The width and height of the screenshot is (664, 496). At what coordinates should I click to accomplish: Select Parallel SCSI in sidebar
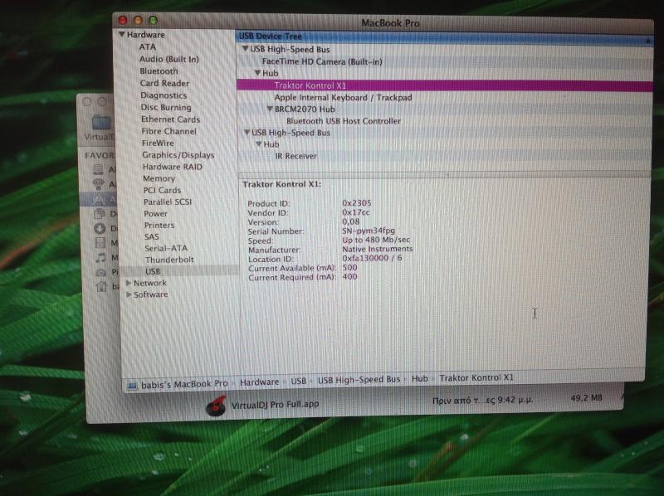[168, 202]
